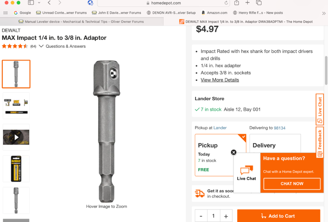Open the View More Details link

220,80
